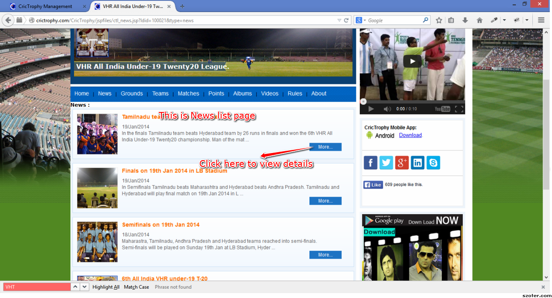Switch to the CricTrophy Management tab
The height and width of the screenshot is (298, 552).
[x=45, y=6]
